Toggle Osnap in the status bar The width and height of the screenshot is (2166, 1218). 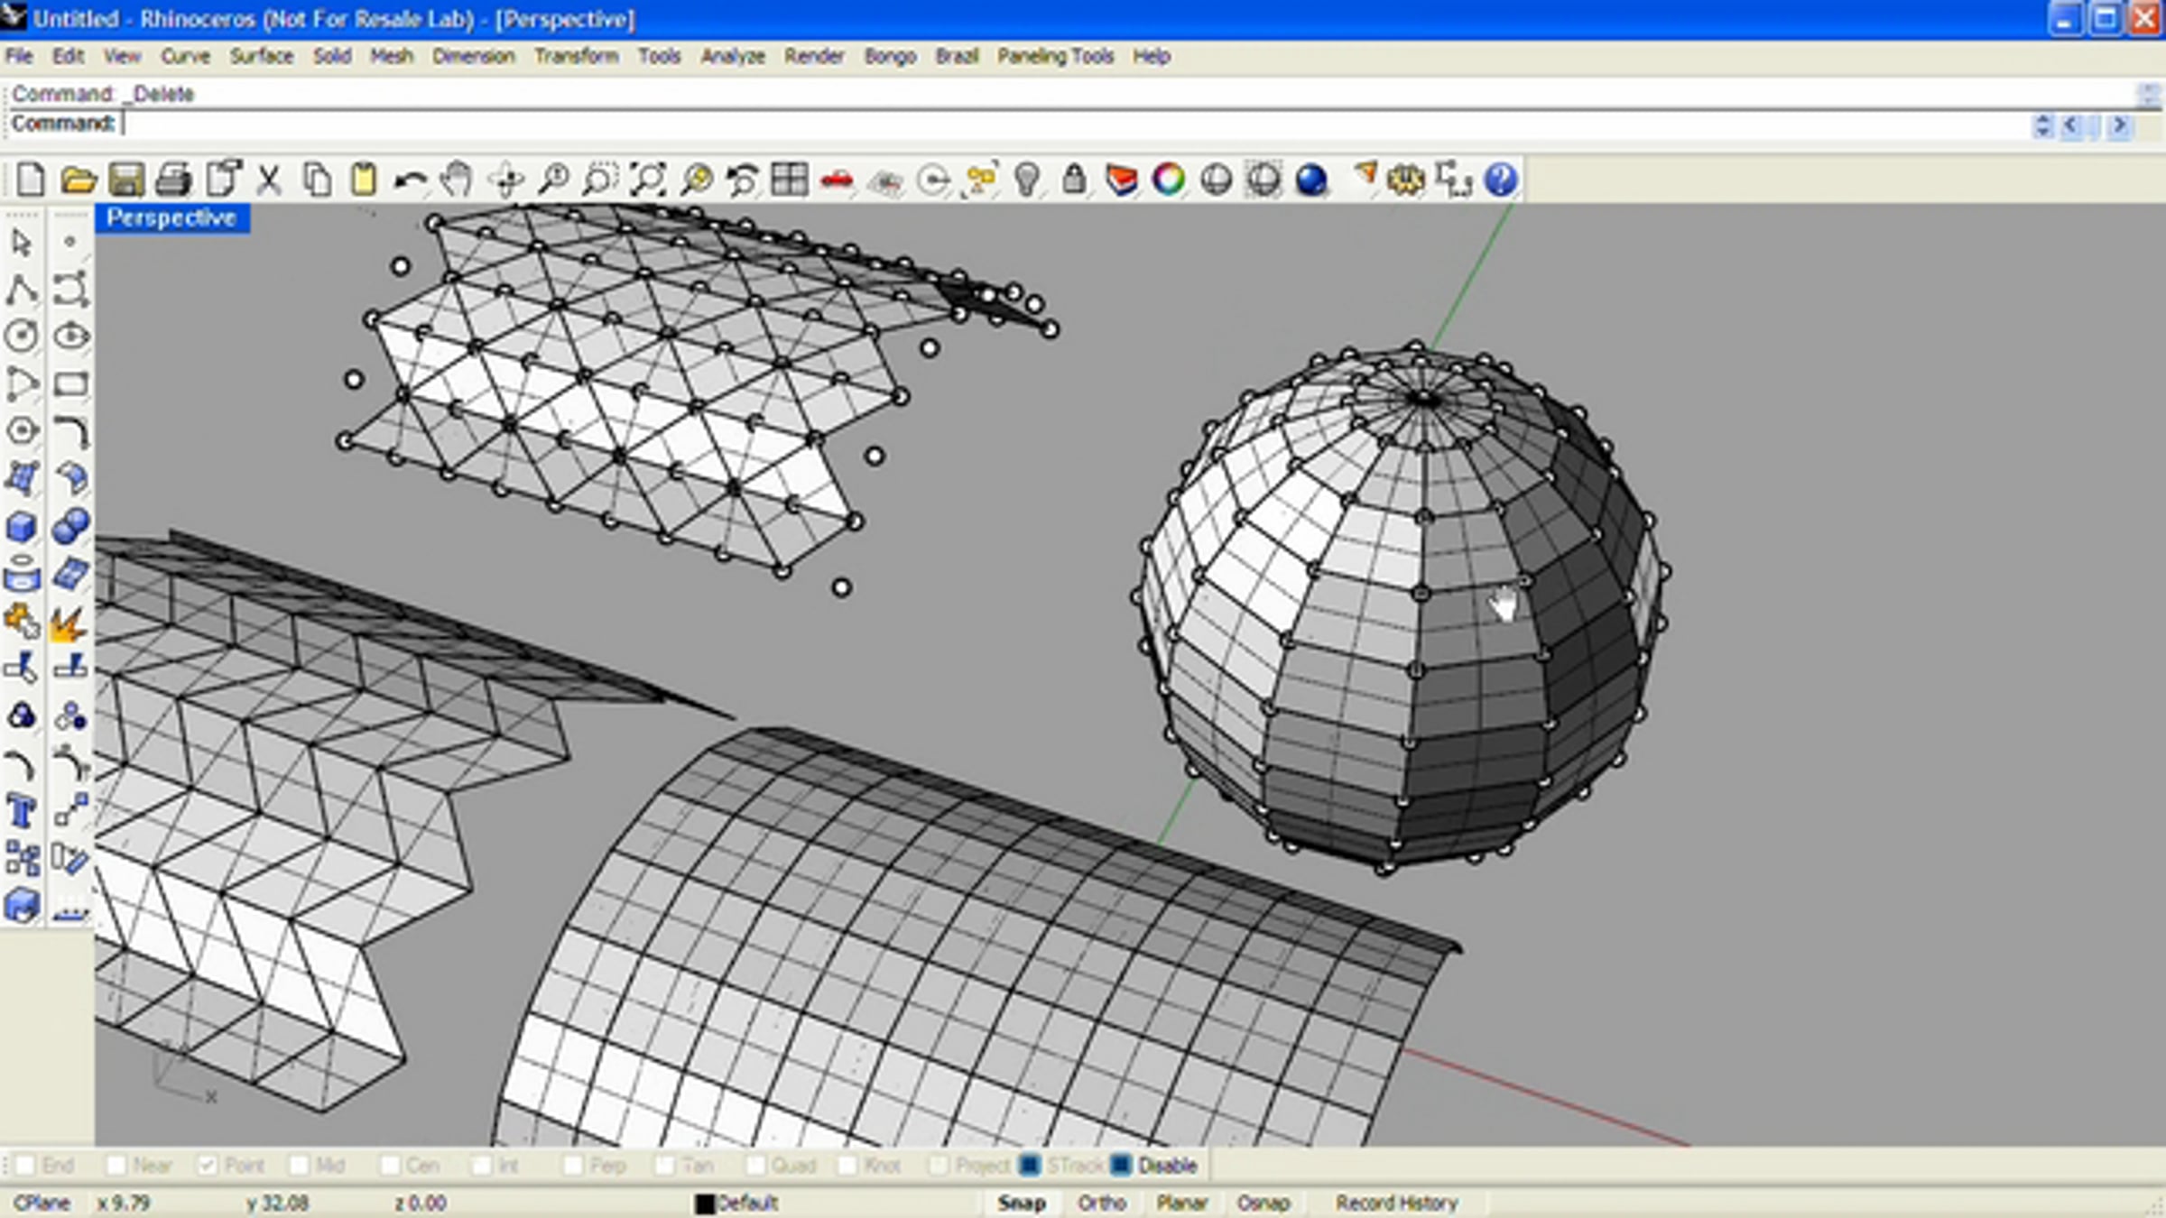click(x=1263, y=1203)
